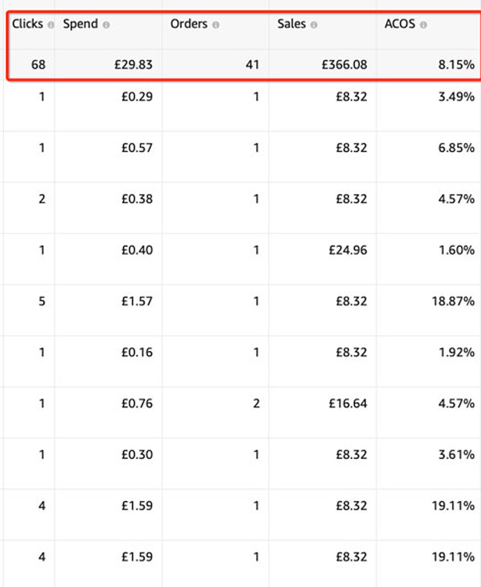This screenshot has width=481, height=587.
Task: Click the total clicks value 68
Action: (x=38, y=64)
